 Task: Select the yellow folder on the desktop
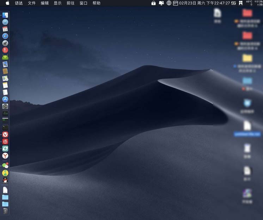tap(247, 58)
